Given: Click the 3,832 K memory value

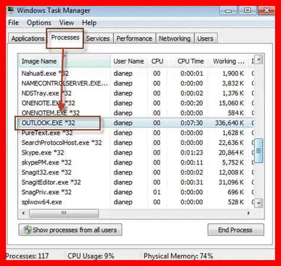Looking at the screenshot, I should click(233, 83).
